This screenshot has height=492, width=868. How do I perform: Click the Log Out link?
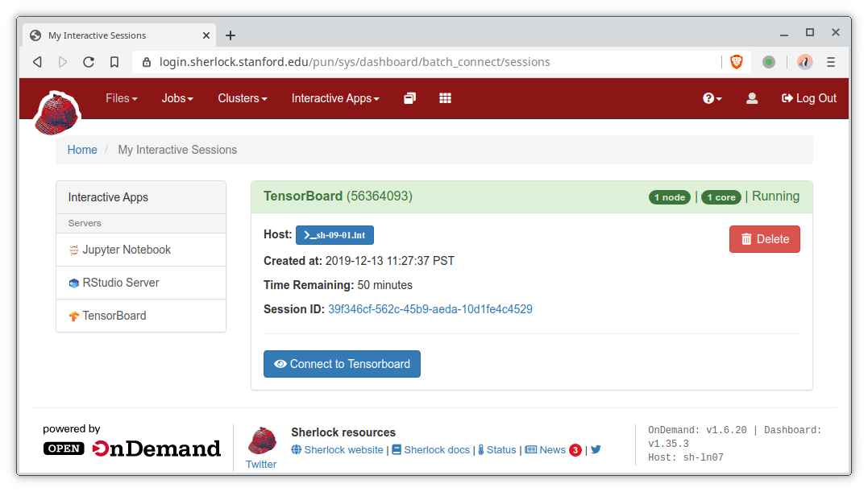click(x=809, y=98)
